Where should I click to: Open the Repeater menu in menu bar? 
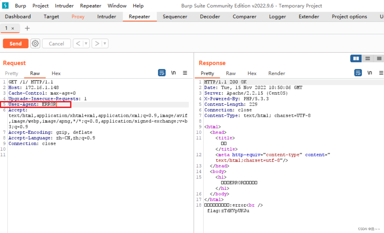[91, 6]
